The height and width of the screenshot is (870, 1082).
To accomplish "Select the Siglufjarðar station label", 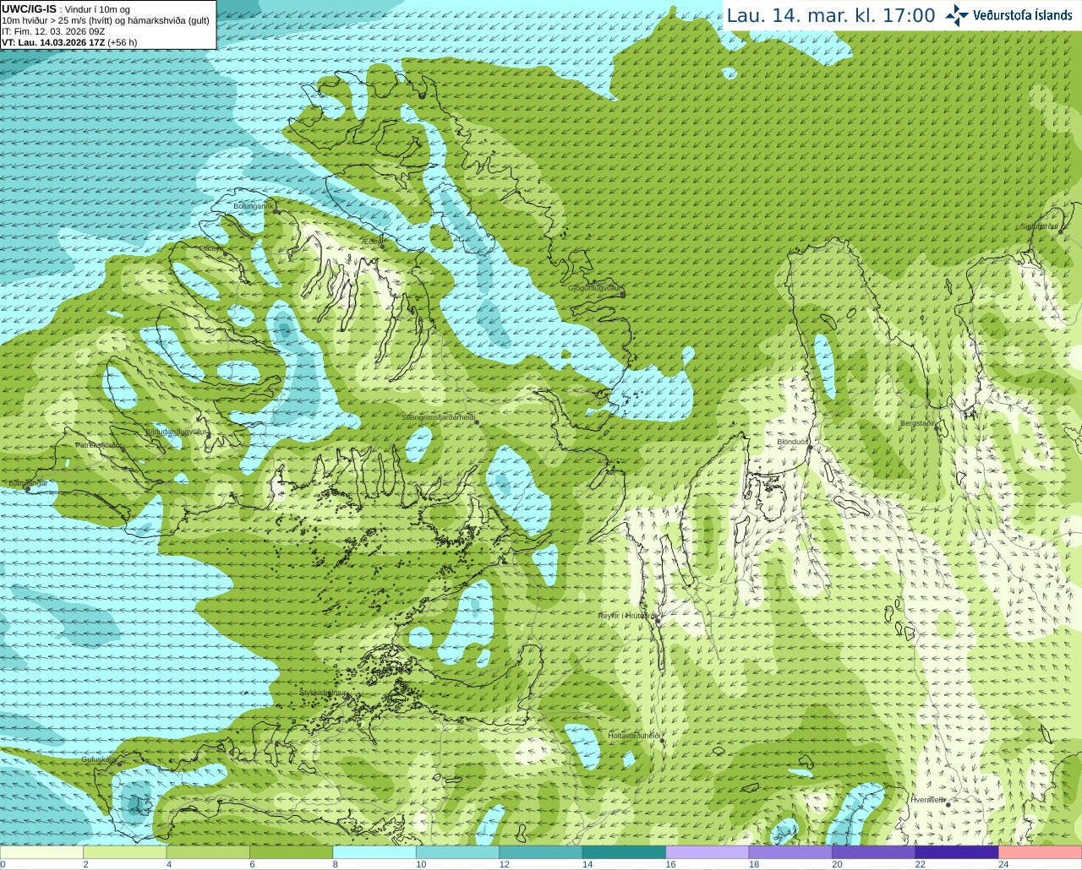I will (1041, 226).
